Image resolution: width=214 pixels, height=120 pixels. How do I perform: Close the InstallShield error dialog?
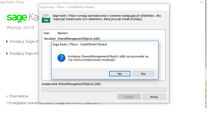pos(154,44)
